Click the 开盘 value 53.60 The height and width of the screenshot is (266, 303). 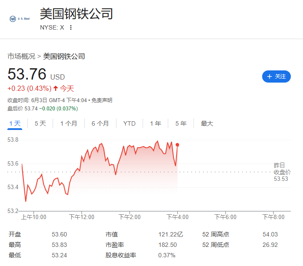pos(59,234)
